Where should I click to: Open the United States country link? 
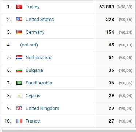[40, 20]
